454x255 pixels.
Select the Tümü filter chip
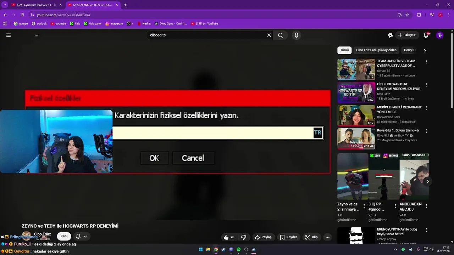pyautogui.click(x=344, y=50)
